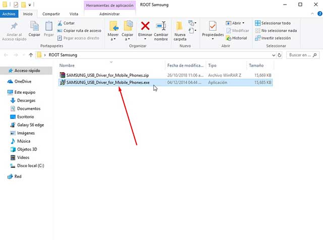The height and width of the screenshot is (240, 323).
Task: Sort by Fecha de modificación column
Action: [x=185, y=66]
